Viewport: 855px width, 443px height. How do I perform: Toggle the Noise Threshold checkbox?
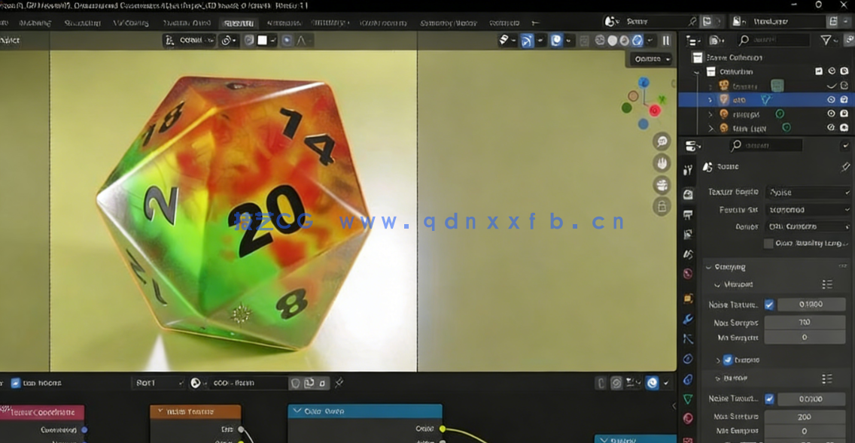pos(769,304)
